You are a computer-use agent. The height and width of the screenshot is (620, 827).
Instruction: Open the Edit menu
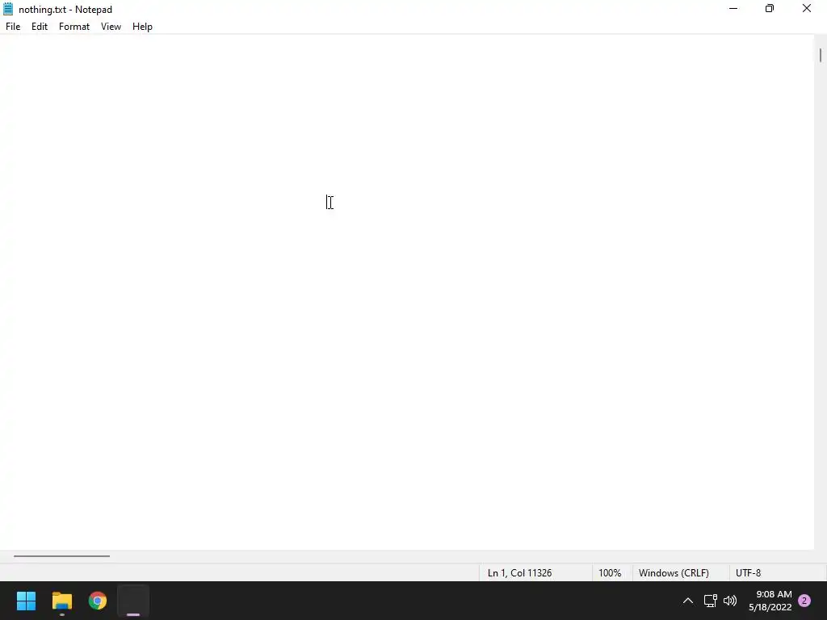[40, 27]
